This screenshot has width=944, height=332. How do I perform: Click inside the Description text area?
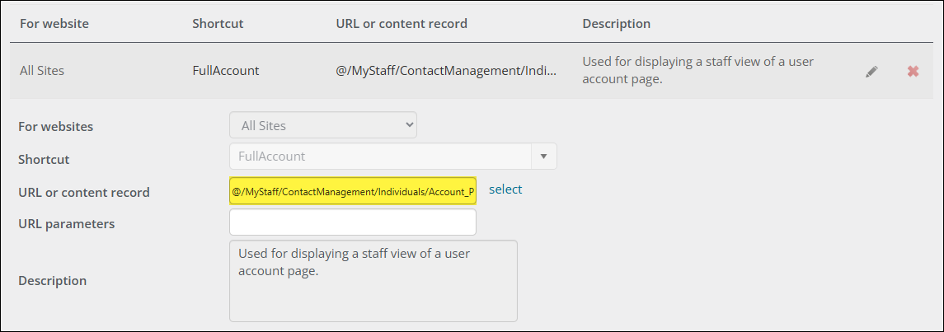click(x=373, y=280)
